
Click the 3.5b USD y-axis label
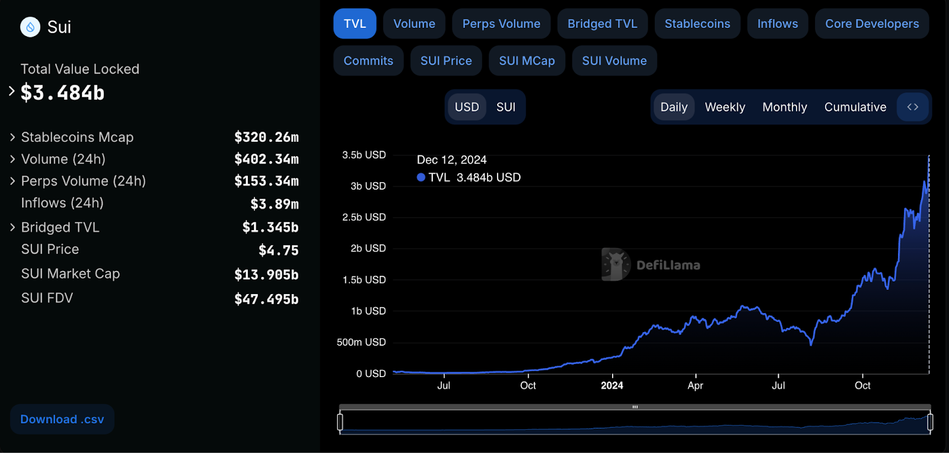[364, 155]
